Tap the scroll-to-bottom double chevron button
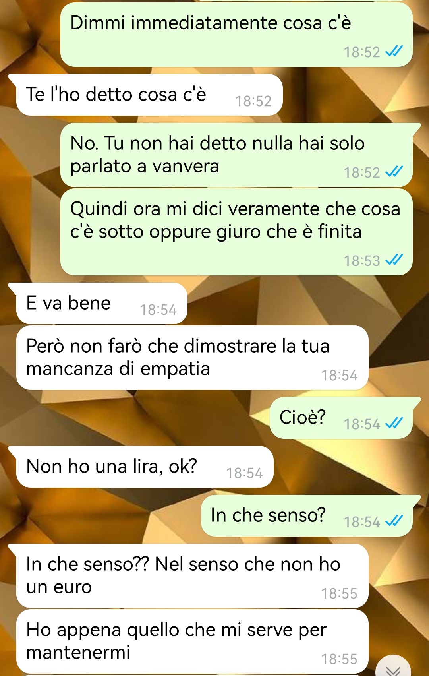Image resolution: width=429 pixels, height=676 pixels. click(x=393, y=668)
